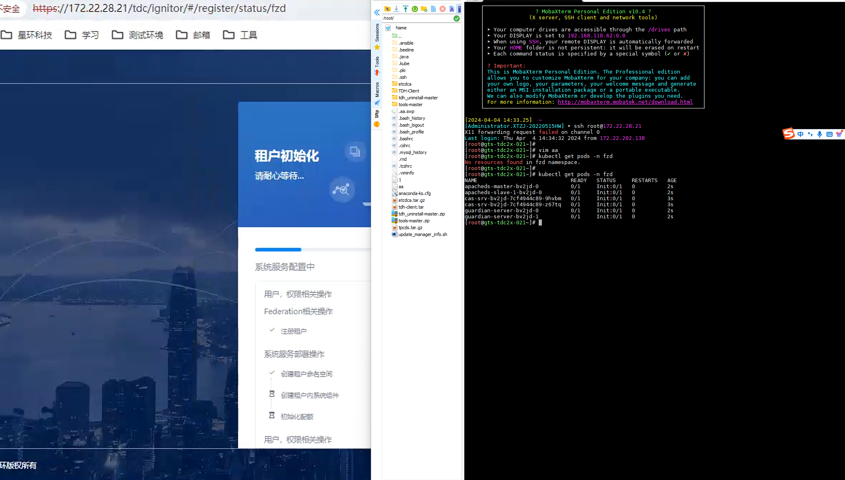Open the 学习 bookmark folder

pyautogui.click(x=82, y=35)
